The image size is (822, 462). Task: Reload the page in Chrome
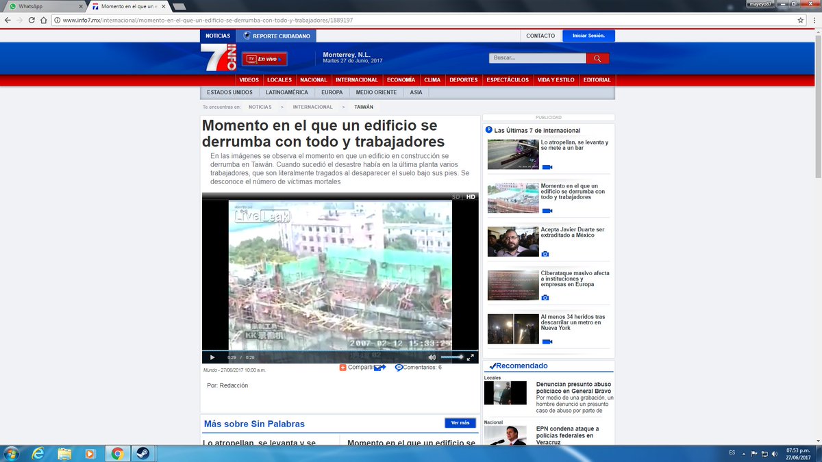(x=31, y=21)
